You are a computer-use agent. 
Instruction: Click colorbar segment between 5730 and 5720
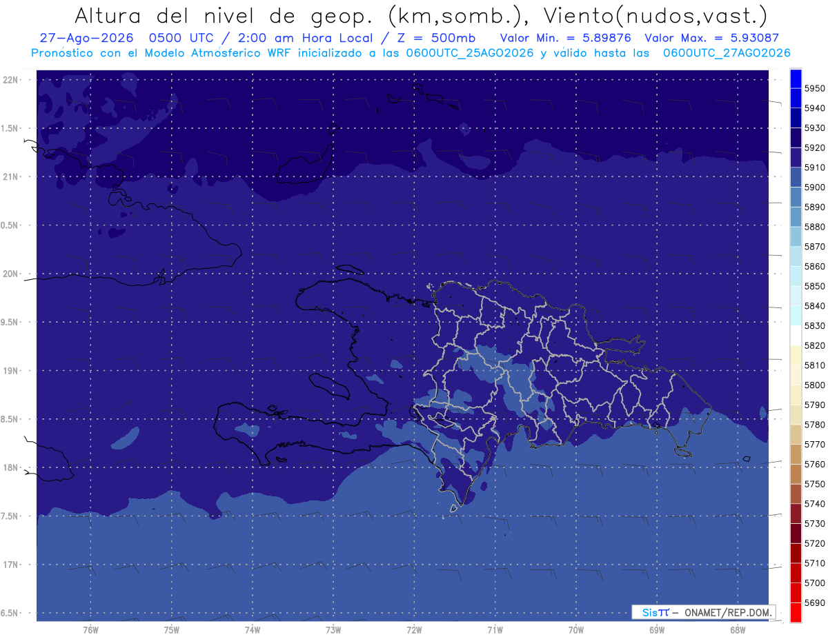tap(795, 533)
